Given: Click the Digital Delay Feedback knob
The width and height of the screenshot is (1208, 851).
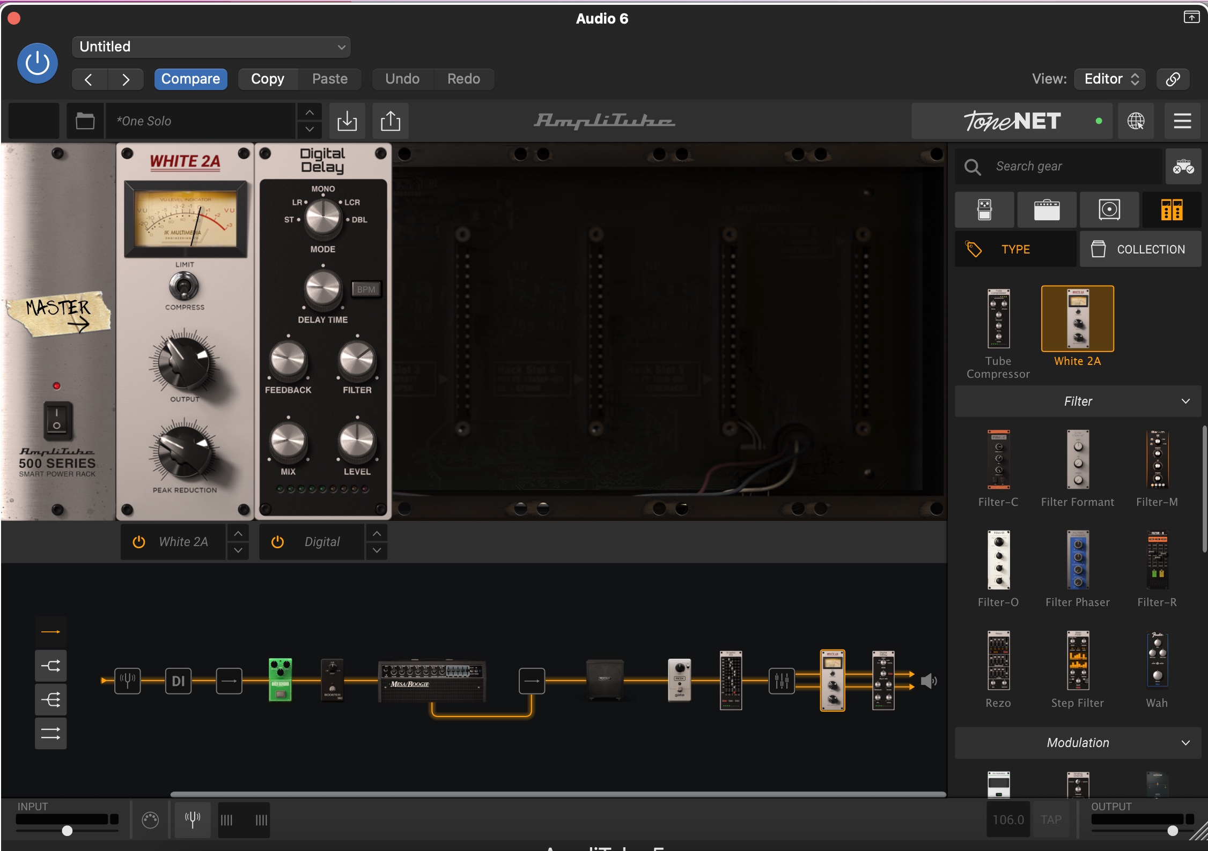Looking at the screenshot, I should (288, 360).
